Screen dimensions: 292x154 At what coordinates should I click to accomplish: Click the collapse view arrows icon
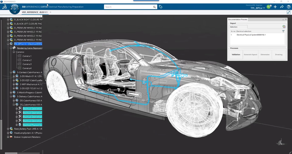click(x=288, y=12)
